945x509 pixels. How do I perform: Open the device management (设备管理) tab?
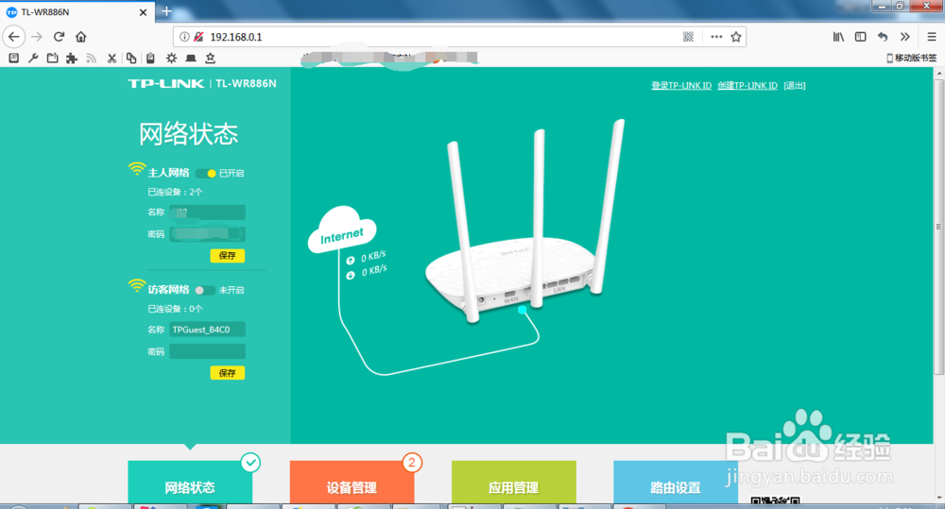point(352,483)
